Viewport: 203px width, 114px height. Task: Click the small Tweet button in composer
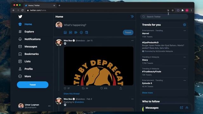coord(128,33)
